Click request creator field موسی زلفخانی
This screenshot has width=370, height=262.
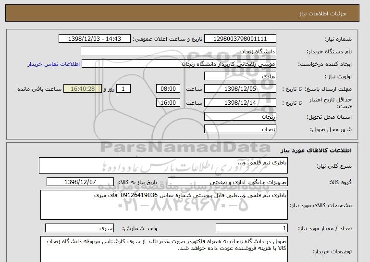tap(179, 64)
